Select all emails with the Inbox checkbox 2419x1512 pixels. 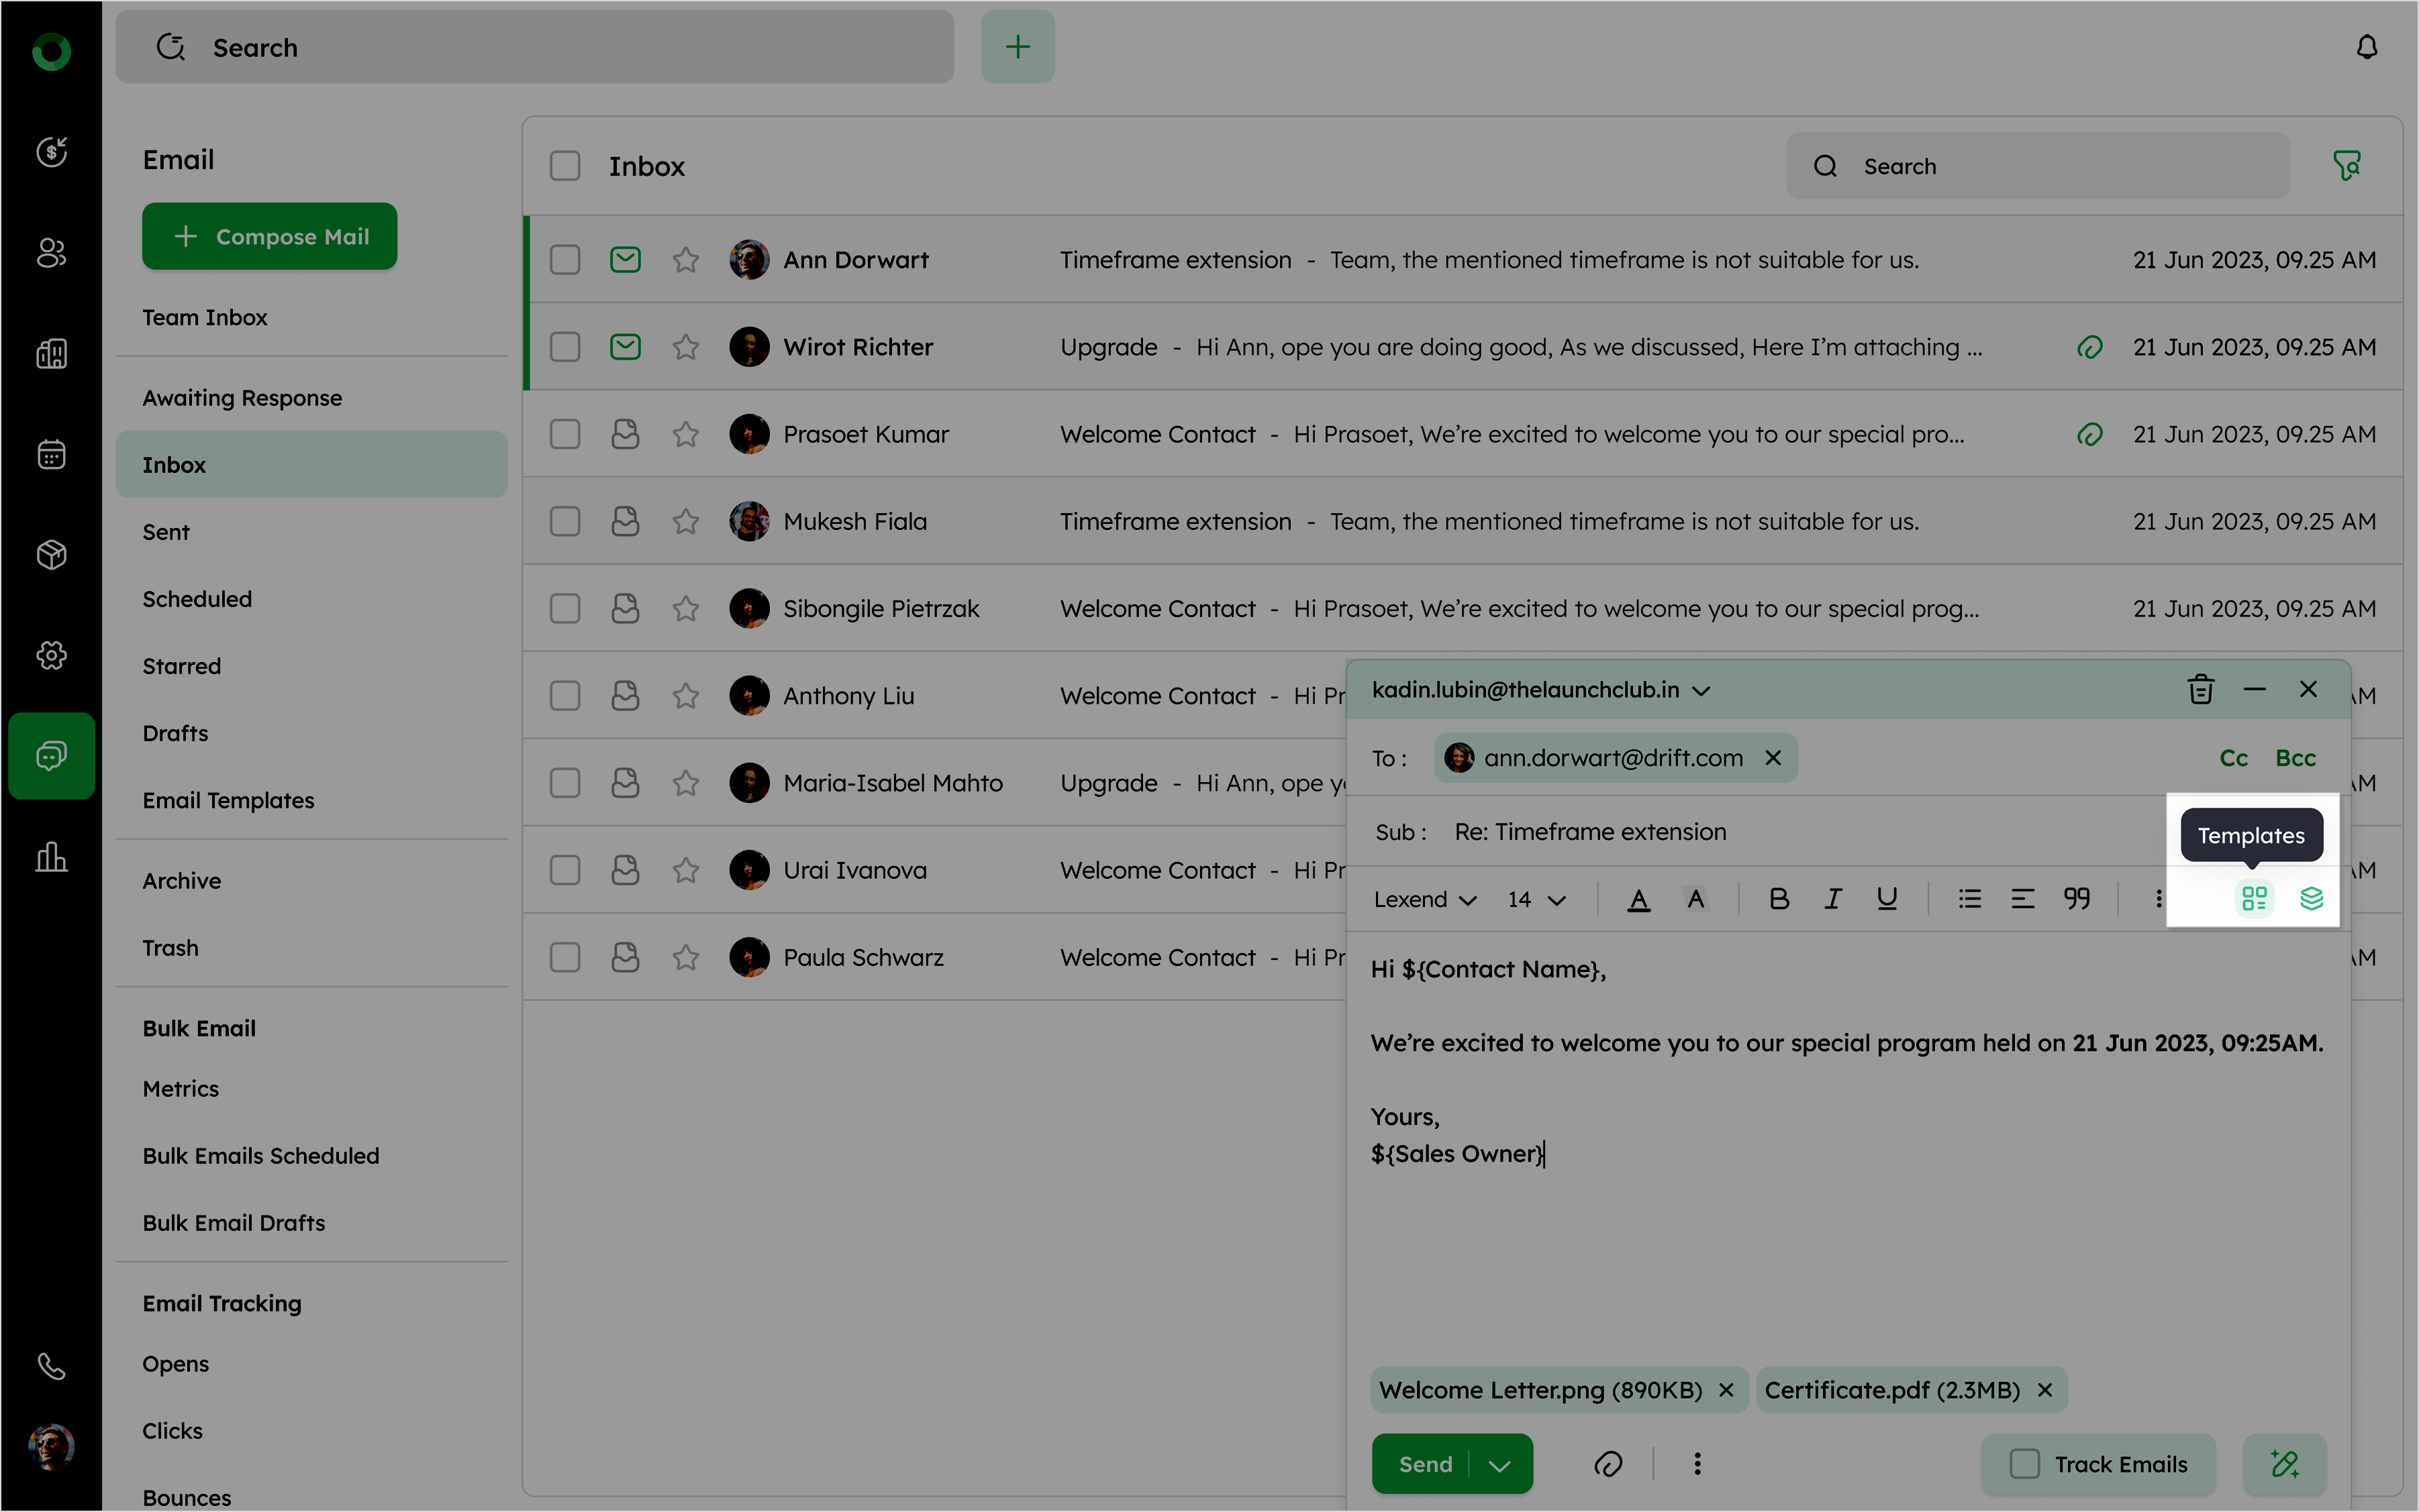[565, 166]
